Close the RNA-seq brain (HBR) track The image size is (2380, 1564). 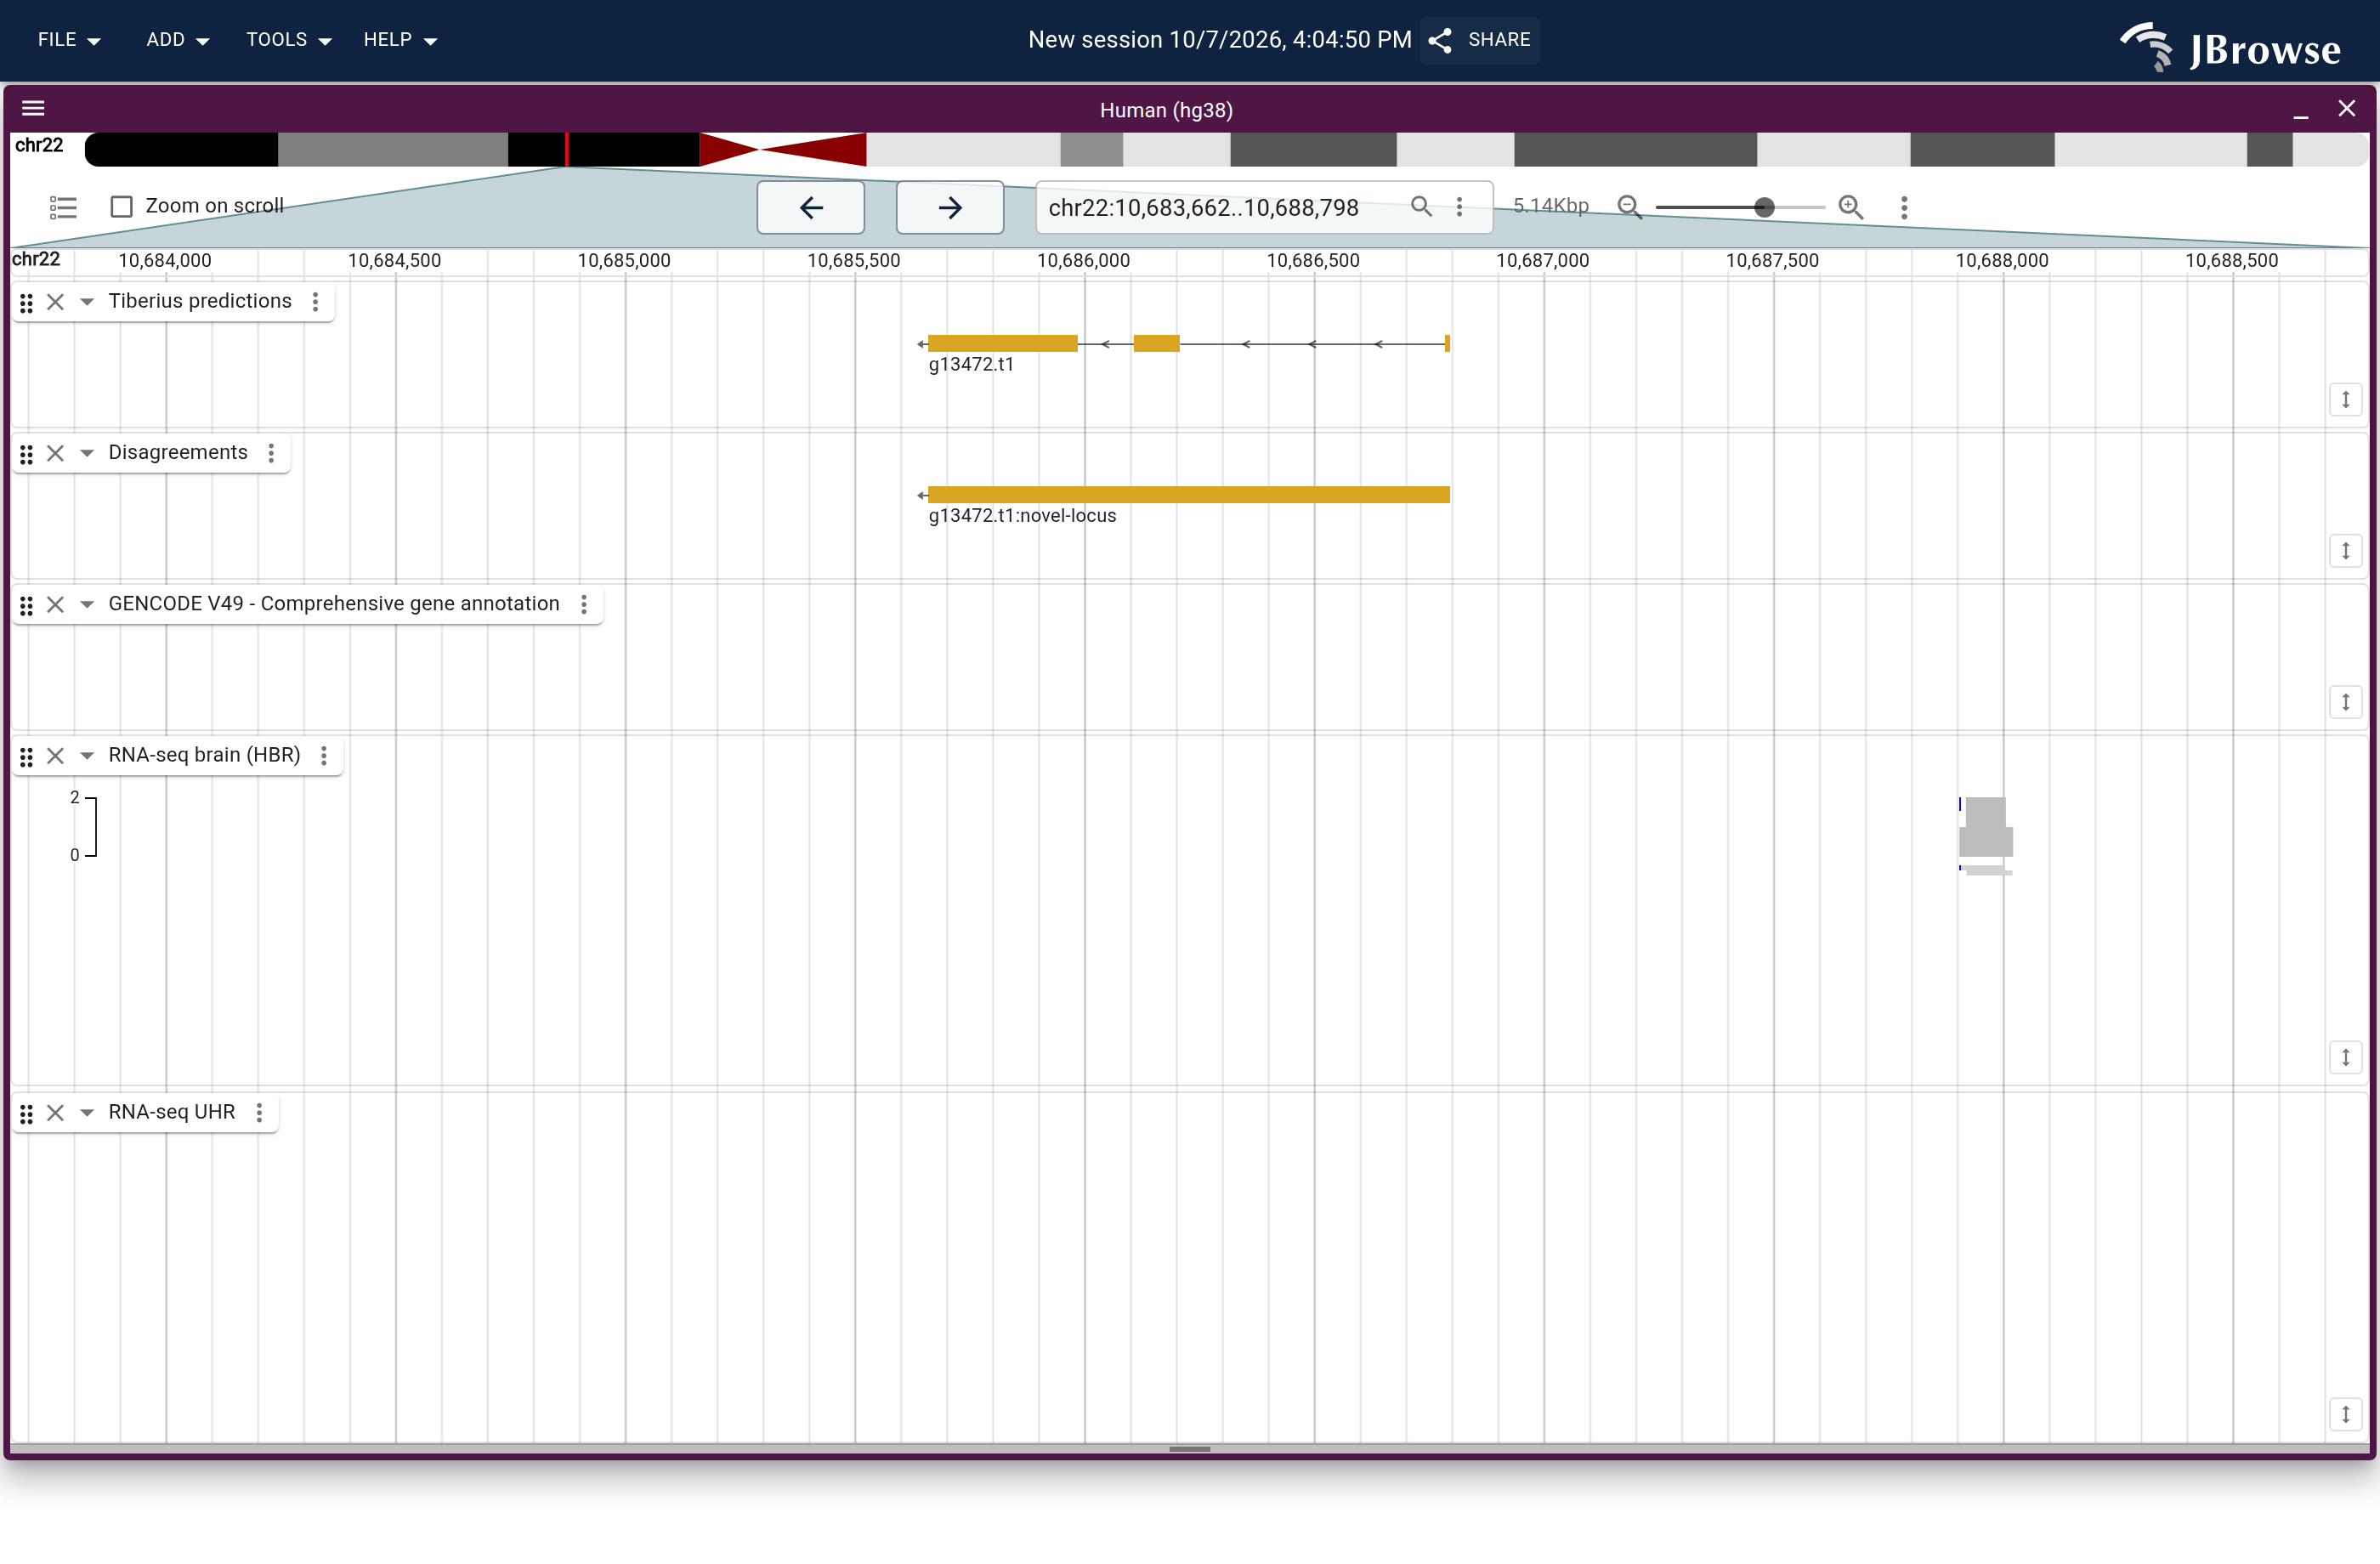(x=56, y=756)
